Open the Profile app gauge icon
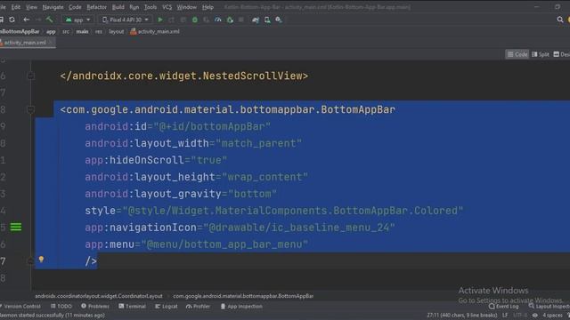This screenshot has width=570, height=320. coord(217,20)
